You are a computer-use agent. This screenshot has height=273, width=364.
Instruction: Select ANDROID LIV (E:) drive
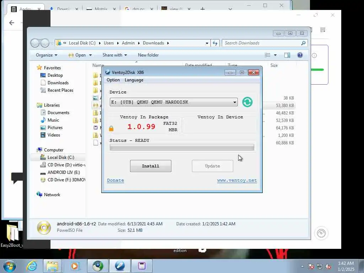(64, 172)
